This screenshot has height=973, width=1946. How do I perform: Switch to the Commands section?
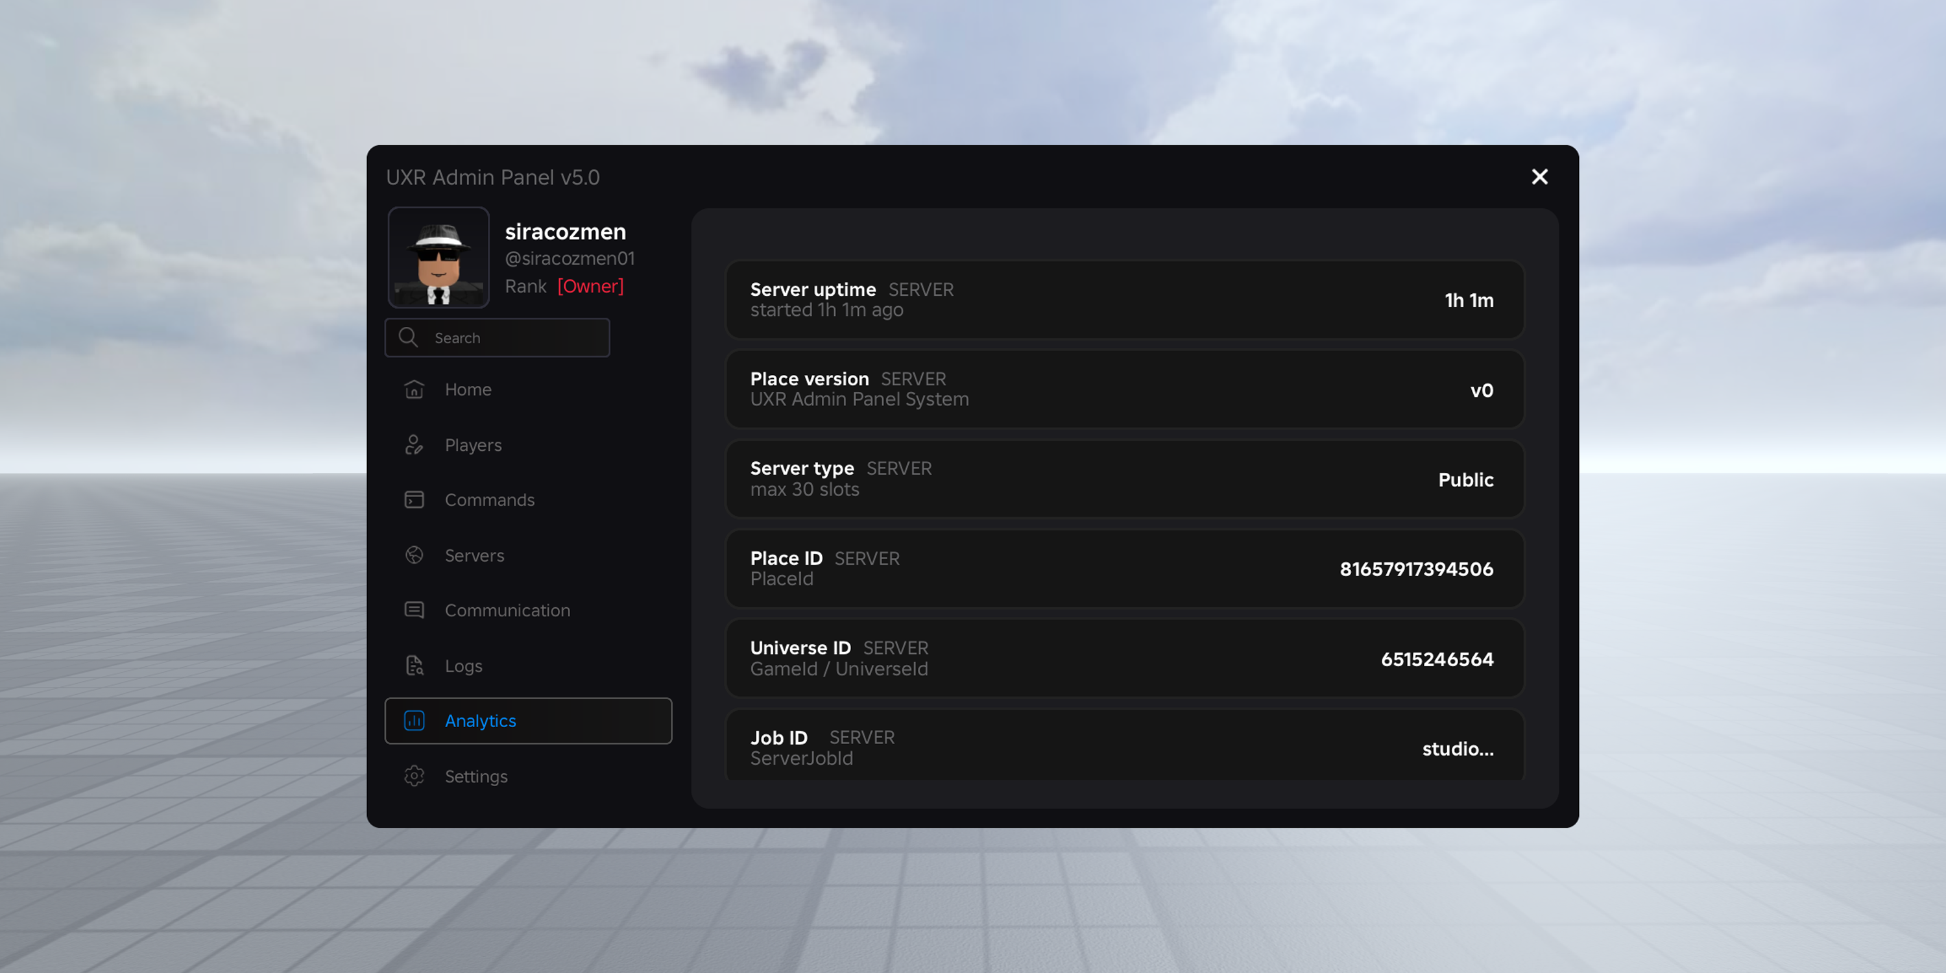click(528, 500)
